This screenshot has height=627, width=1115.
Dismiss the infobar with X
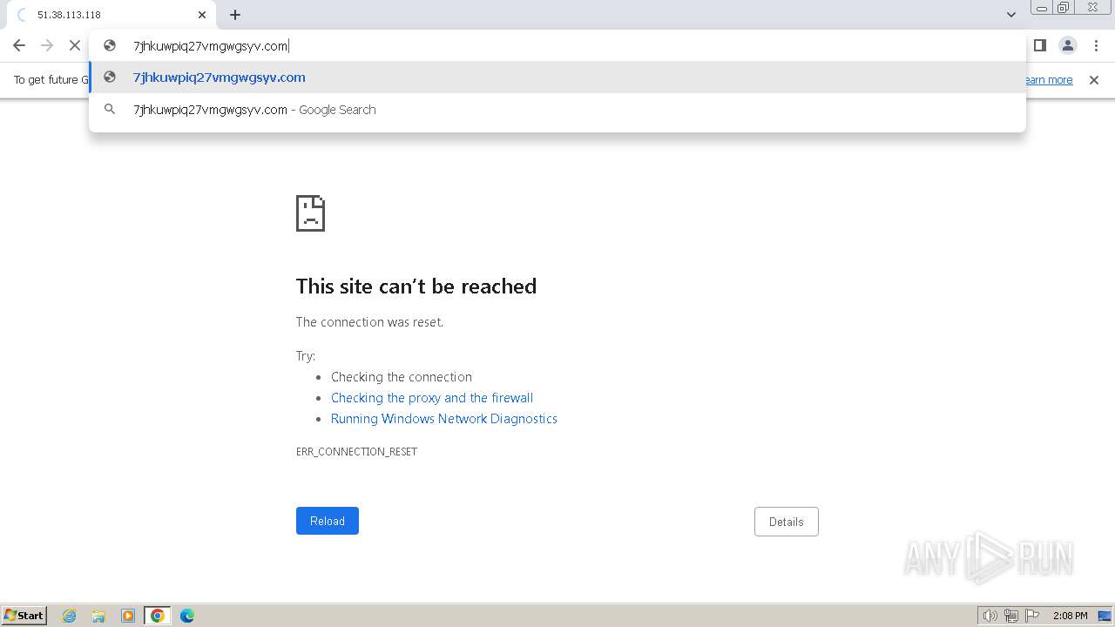[1094, 80]
